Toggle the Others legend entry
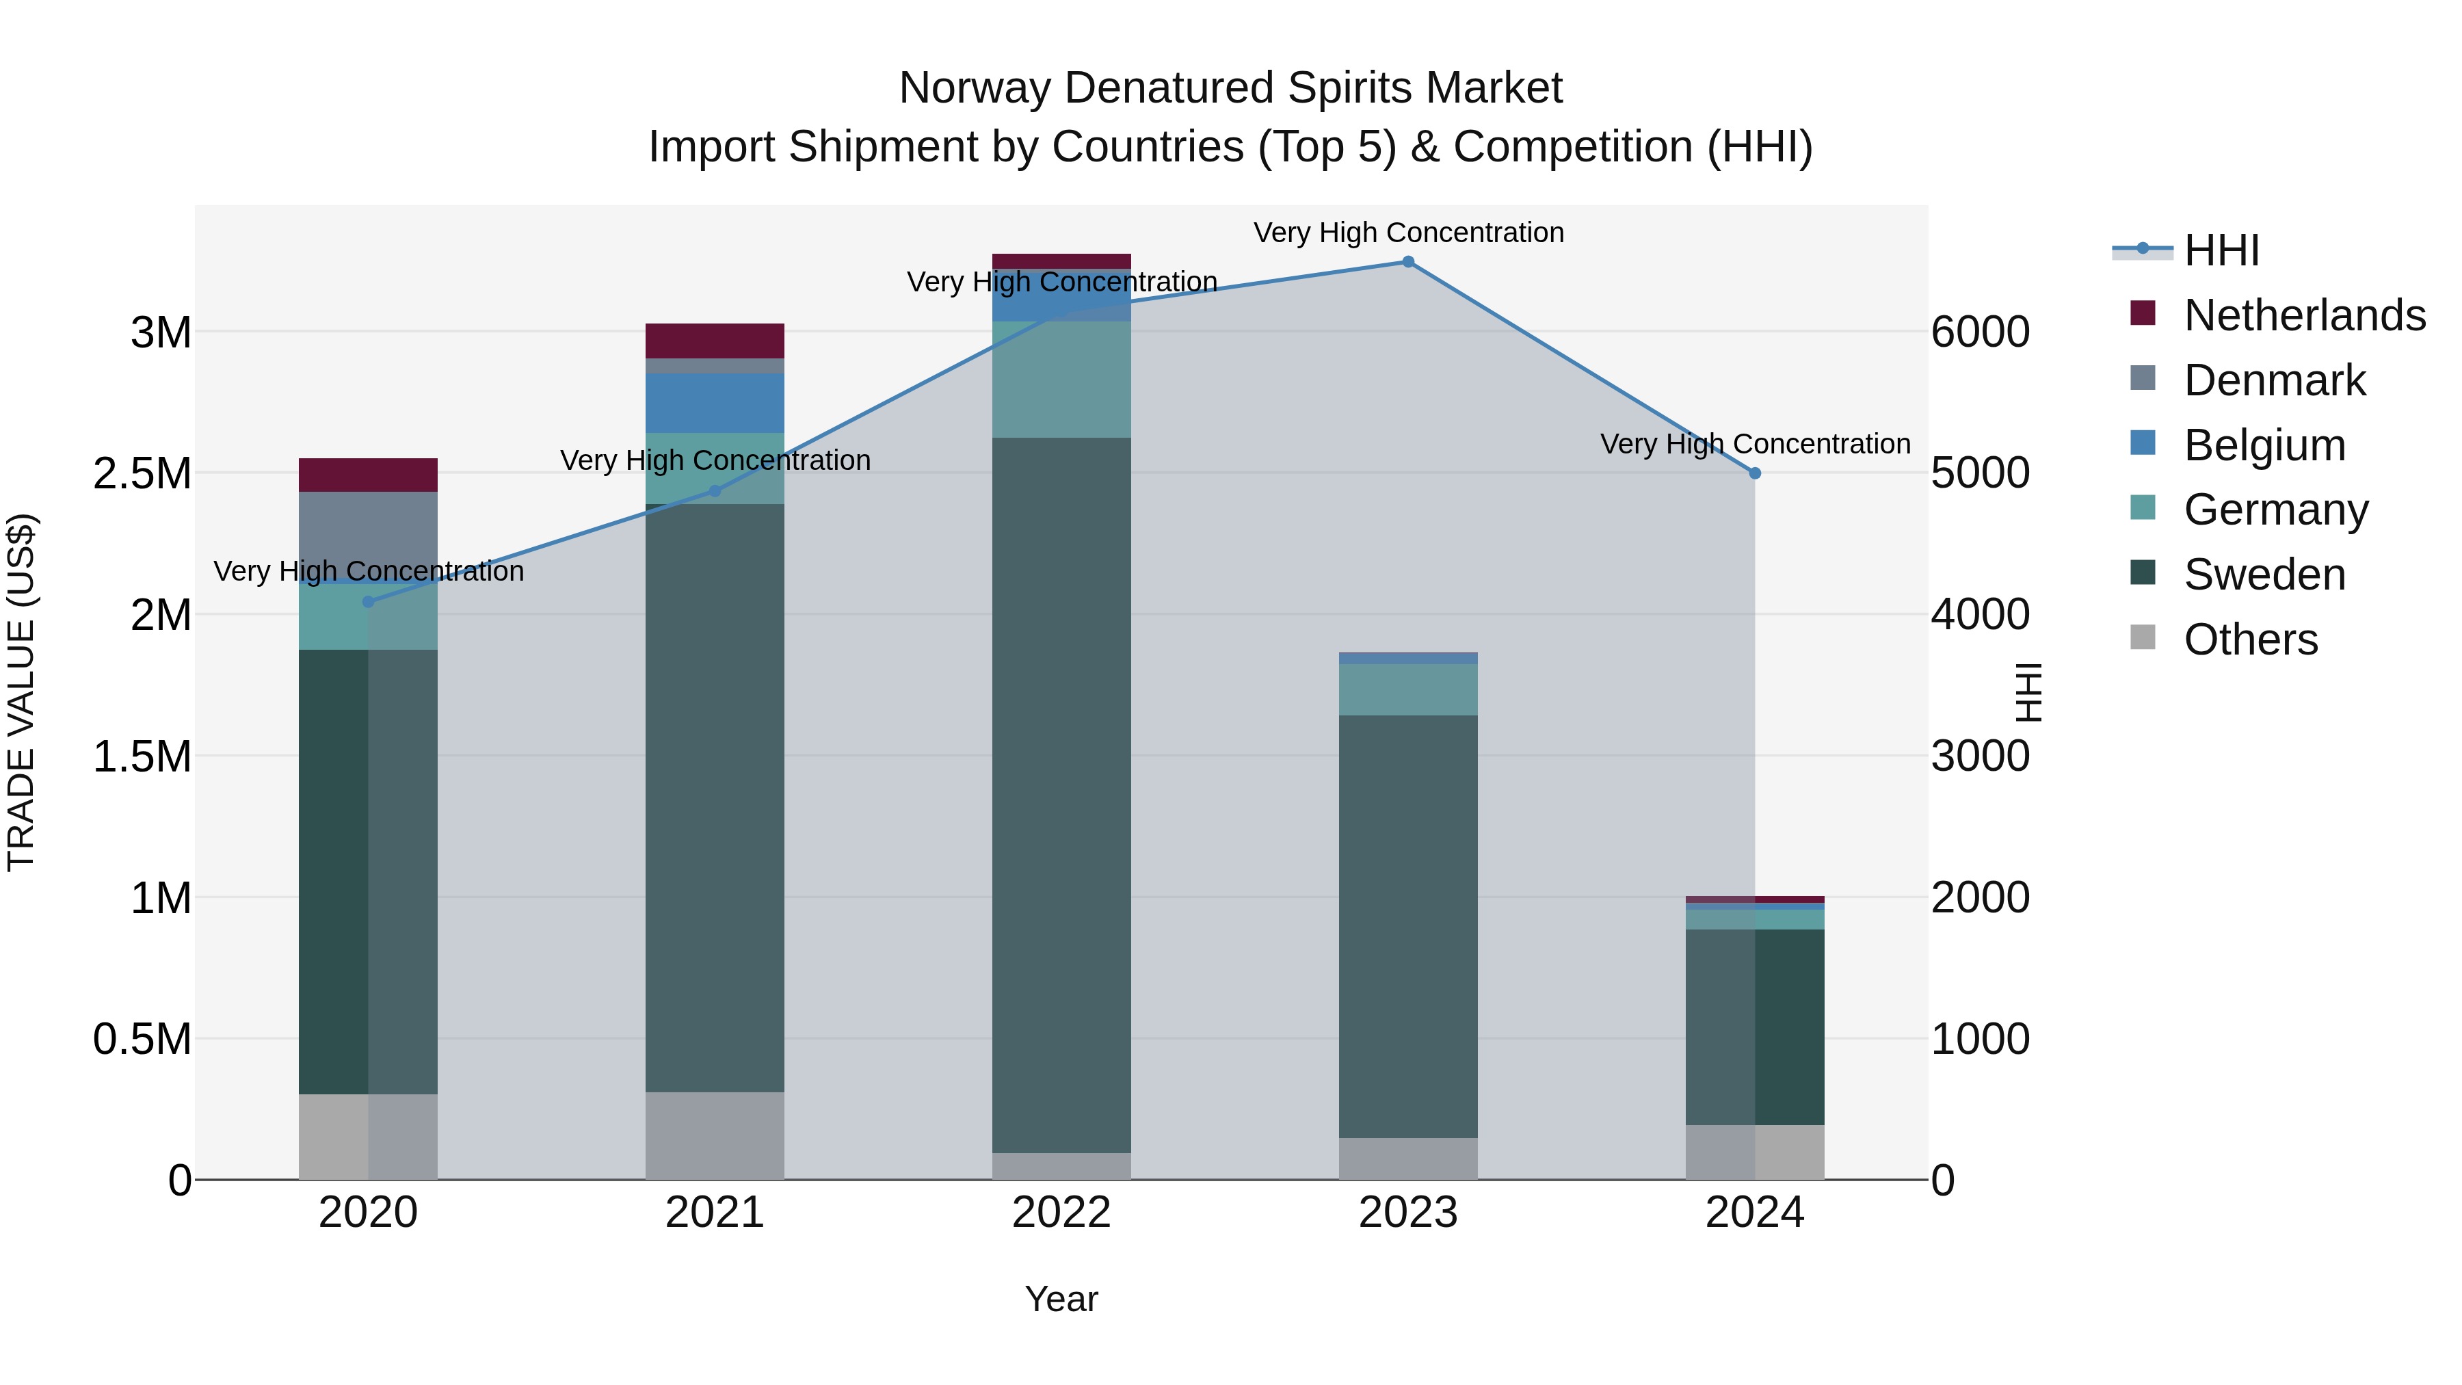The width and height of the screenshot is (2462, 1385). click(2224, 639)
